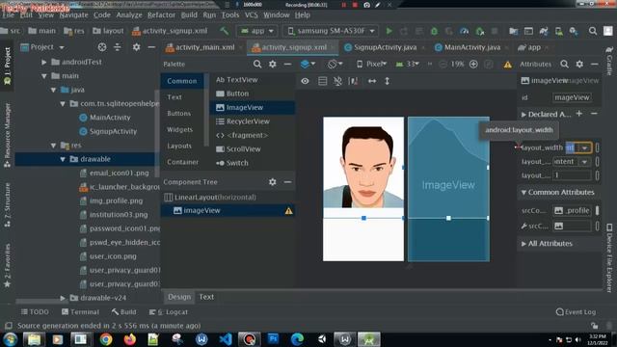The image size is (617, 347).
Task: Open Design Surface layers dropdown
Action: pyautogui.click(x=308, y=64)
